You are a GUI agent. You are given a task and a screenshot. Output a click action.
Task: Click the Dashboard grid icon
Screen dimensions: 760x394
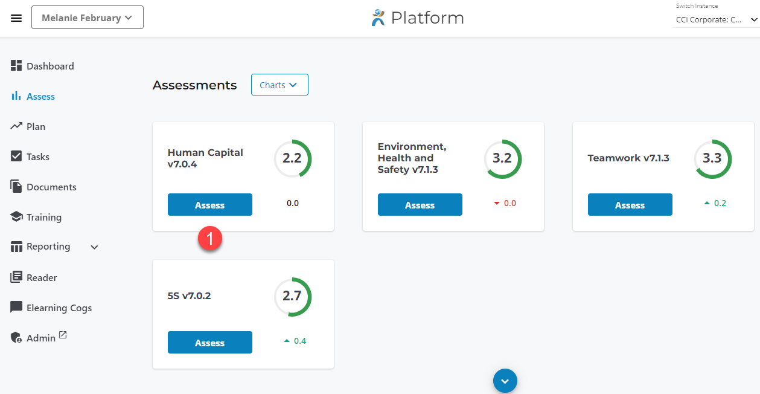(16, 66)
